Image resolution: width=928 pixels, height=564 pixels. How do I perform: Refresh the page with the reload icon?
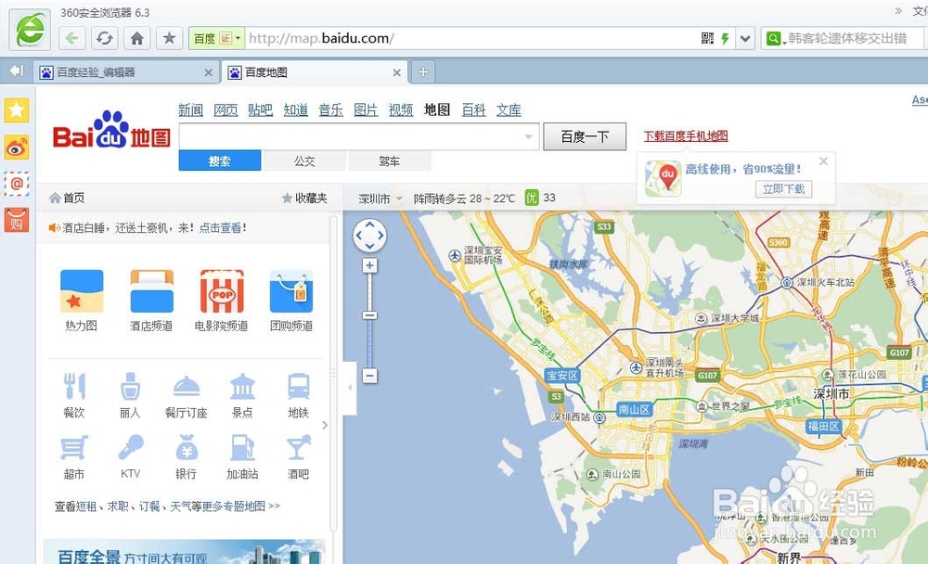[x=104, y=38]
